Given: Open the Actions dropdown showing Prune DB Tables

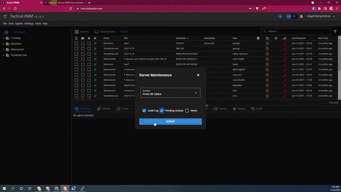Looking at the screenshot, I should coord(170,93).
